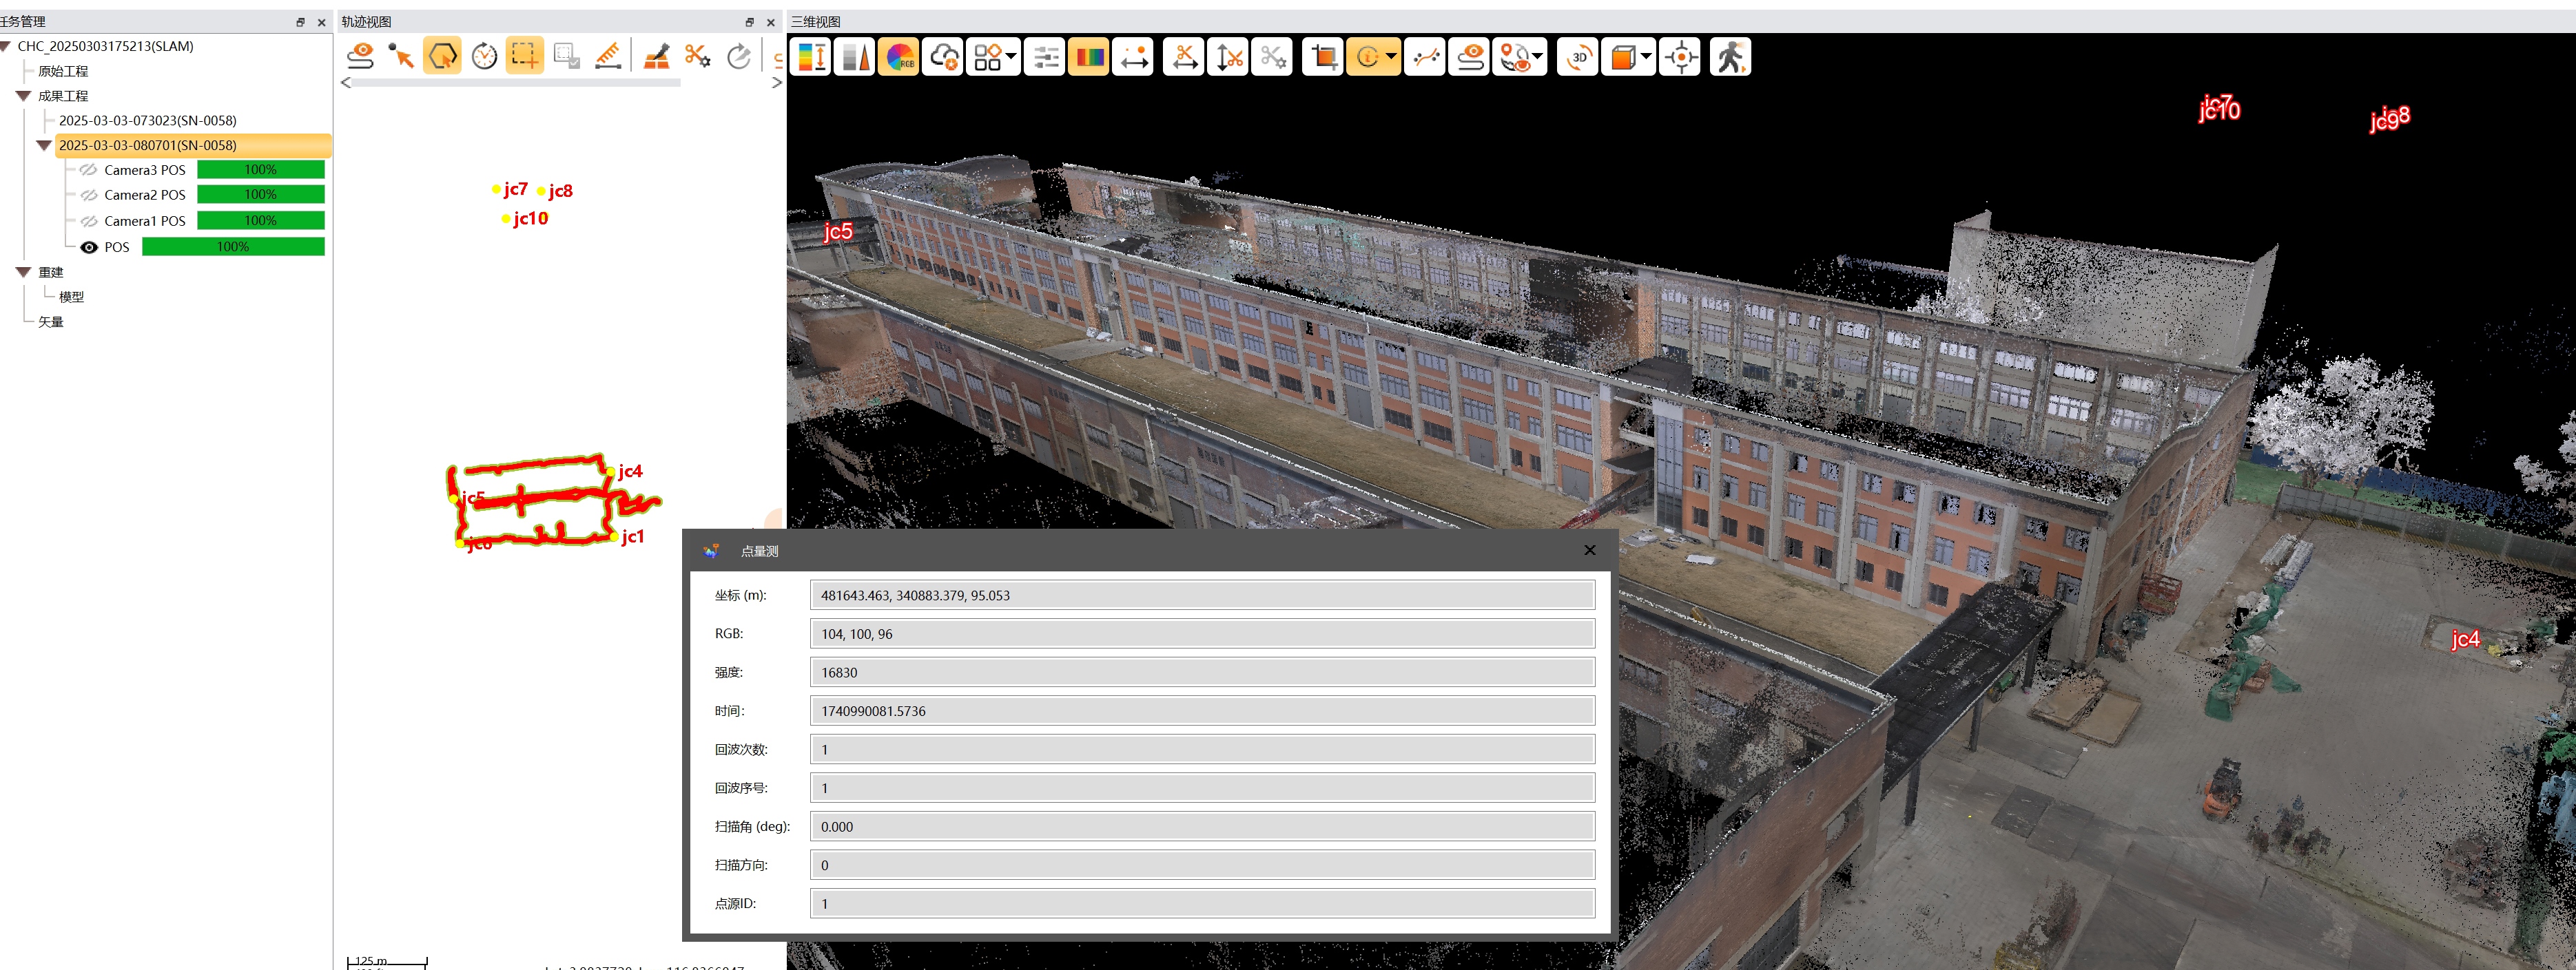Click the POS 100% progress bar
Screen dimensions: 2576x970
pos(233,246)
